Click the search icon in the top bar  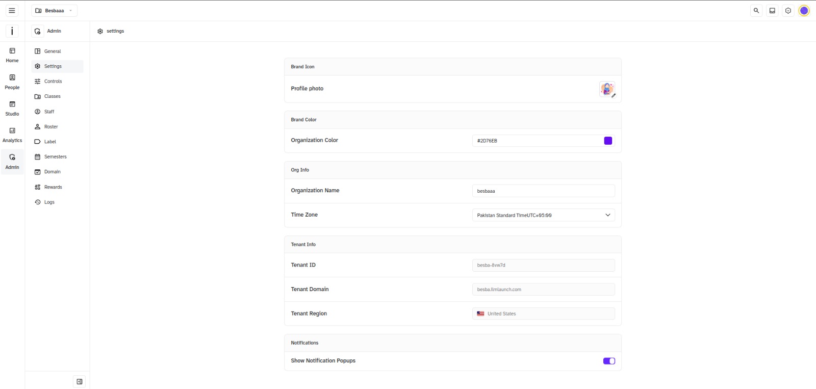click(x=756, y=11)
